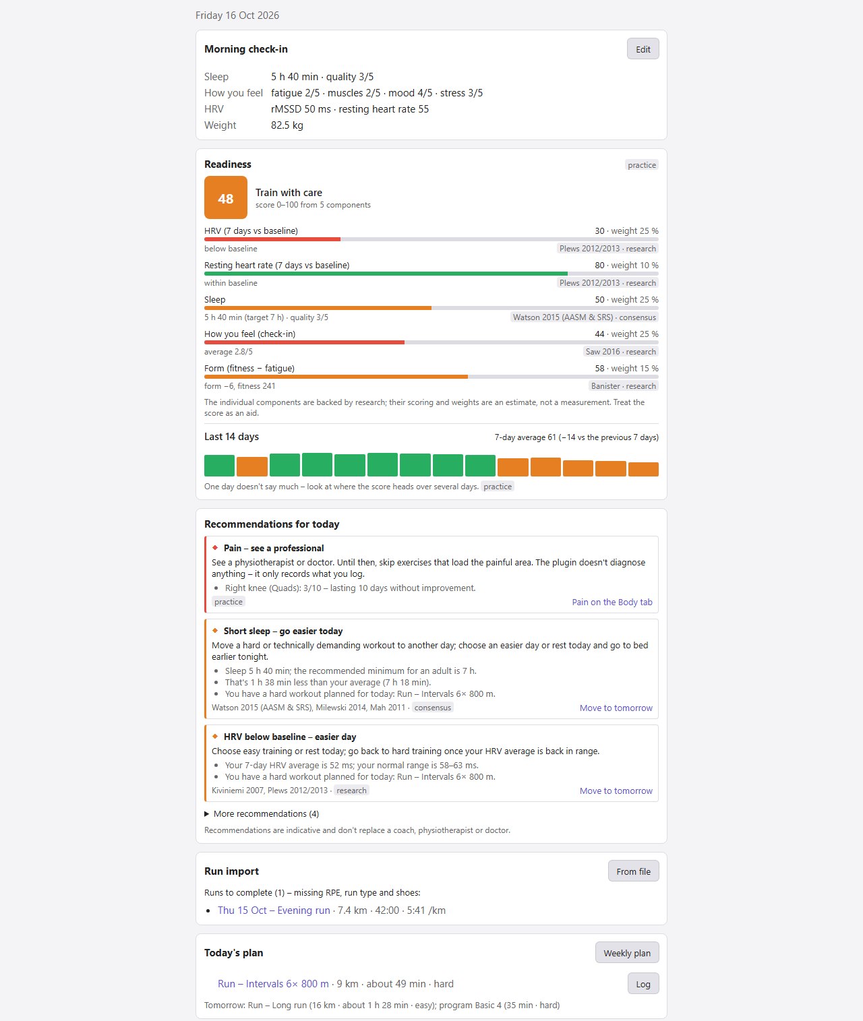Viewport: 863px width, 1021px height.
Task: Click the Right knee (Quads): 3/10 bullet
Action: point(351,588)
